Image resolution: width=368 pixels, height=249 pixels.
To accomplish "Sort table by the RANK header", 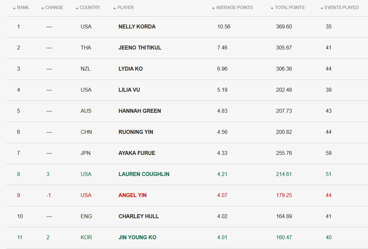I will point(23,8).
